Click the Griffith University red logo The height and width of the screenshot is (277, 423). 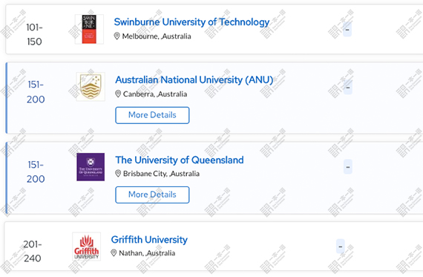point(87,247)
